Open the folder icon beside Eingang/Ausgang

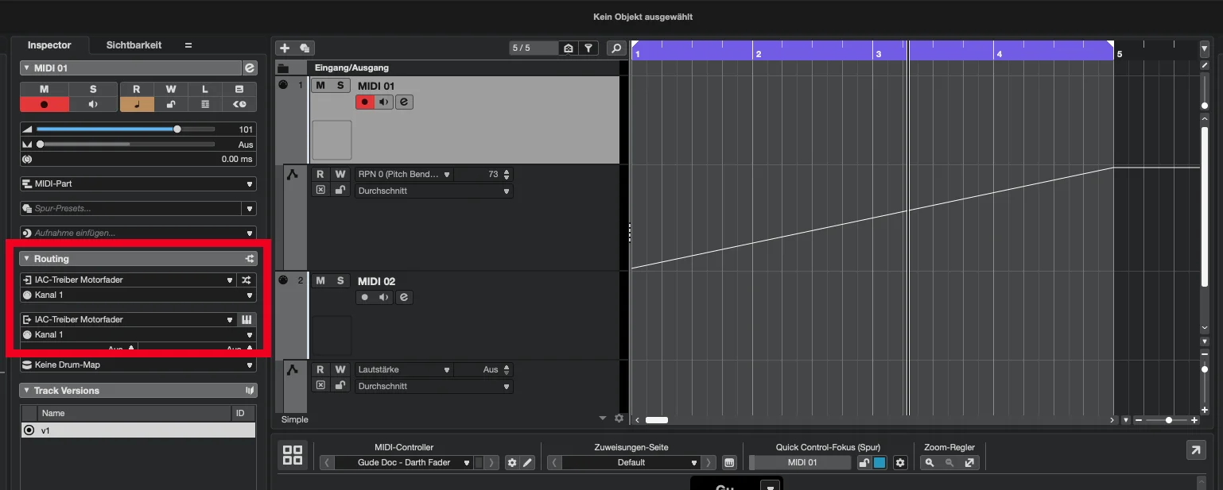click(282, 68)
